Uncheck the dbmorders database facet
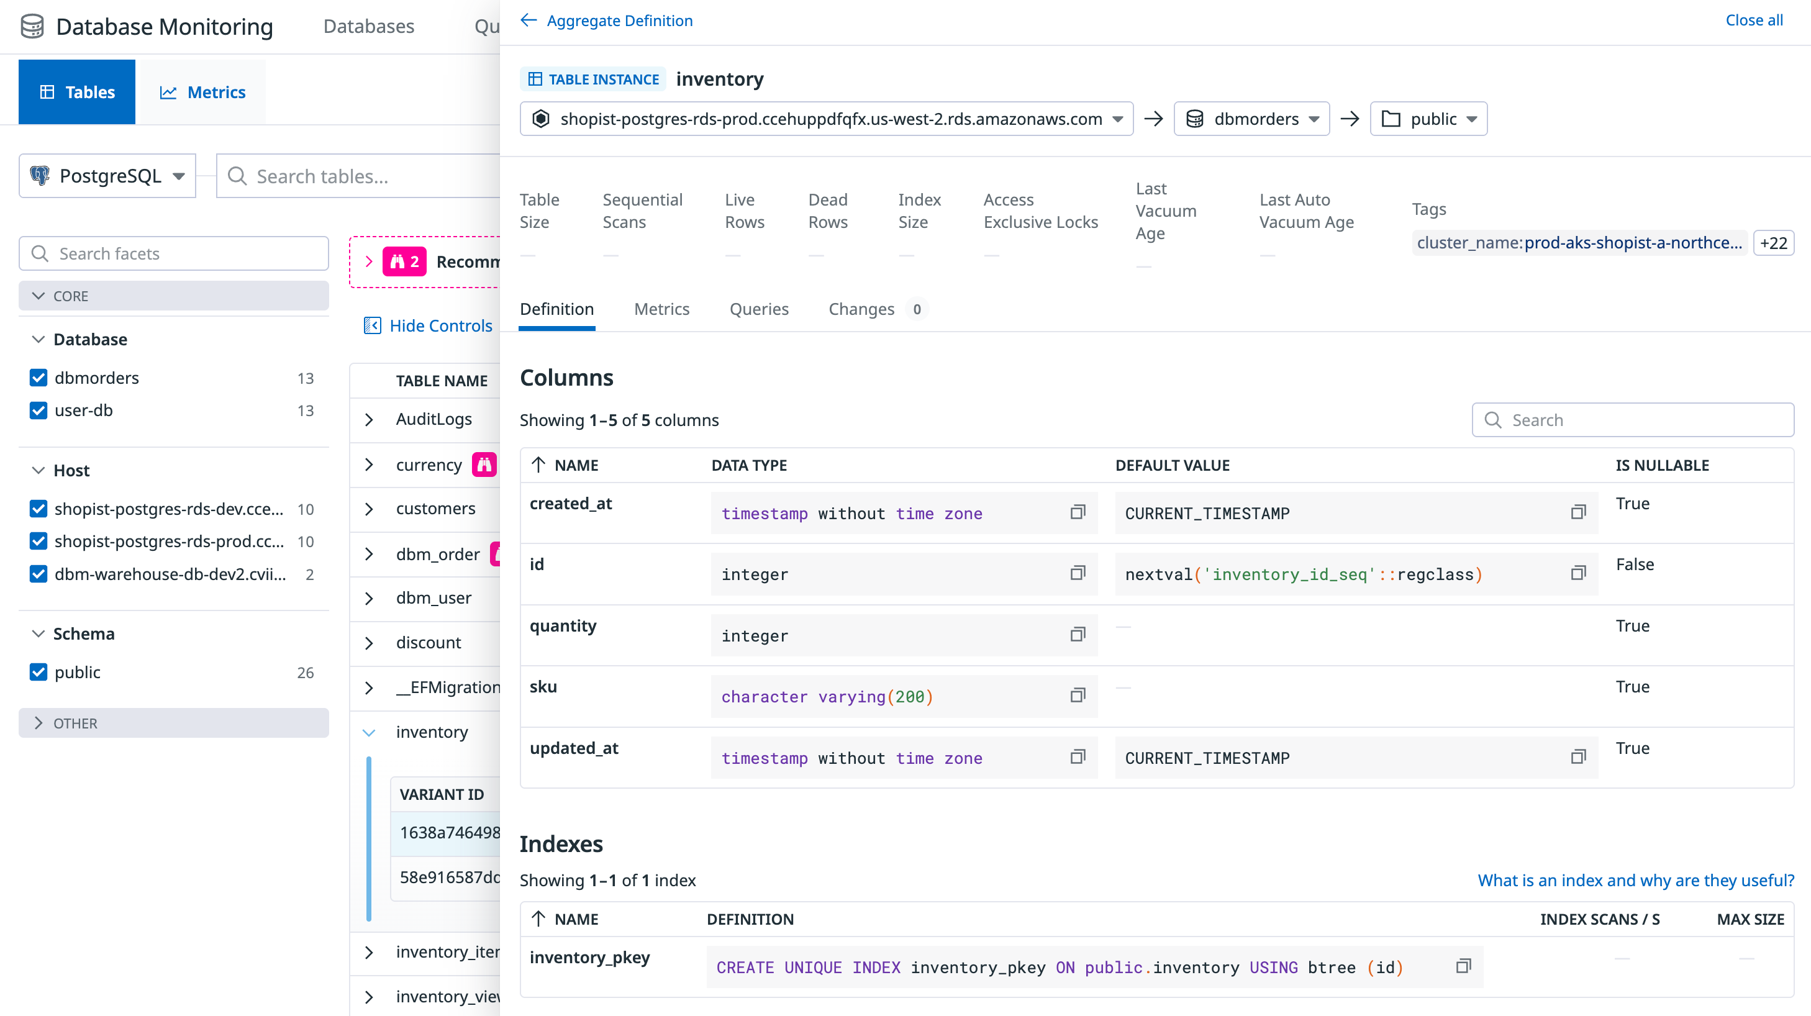 point(39,378)
